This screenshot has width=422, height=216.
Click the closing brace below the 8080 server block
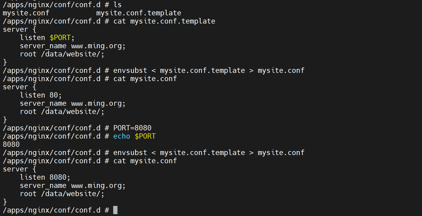pos(5,202)
